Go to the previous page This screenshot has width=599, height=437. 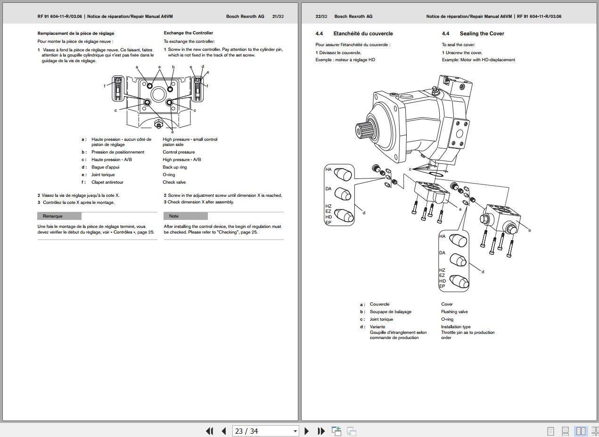tap(224, 431)
